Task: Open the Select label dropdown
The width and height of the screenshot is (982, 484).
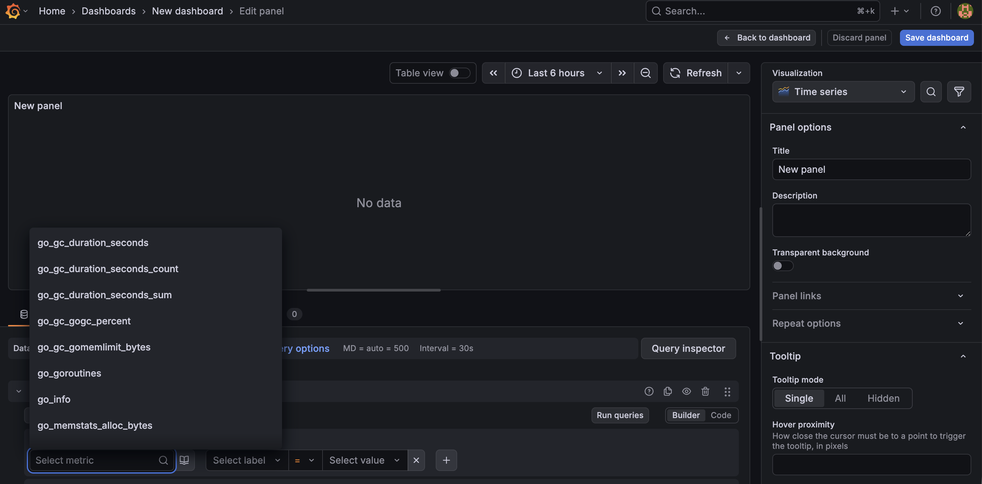Action: (247, 460)
